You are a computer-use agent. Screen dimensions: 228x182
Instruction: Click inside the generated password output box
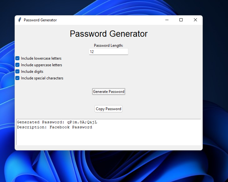coord(109,132)
